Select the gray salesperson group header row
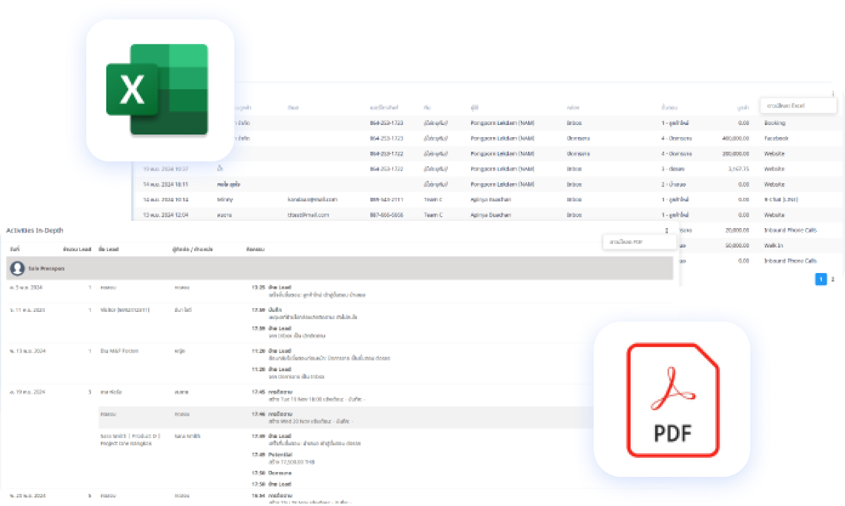The width and height of the screenshot is (845, 506). 339,268
